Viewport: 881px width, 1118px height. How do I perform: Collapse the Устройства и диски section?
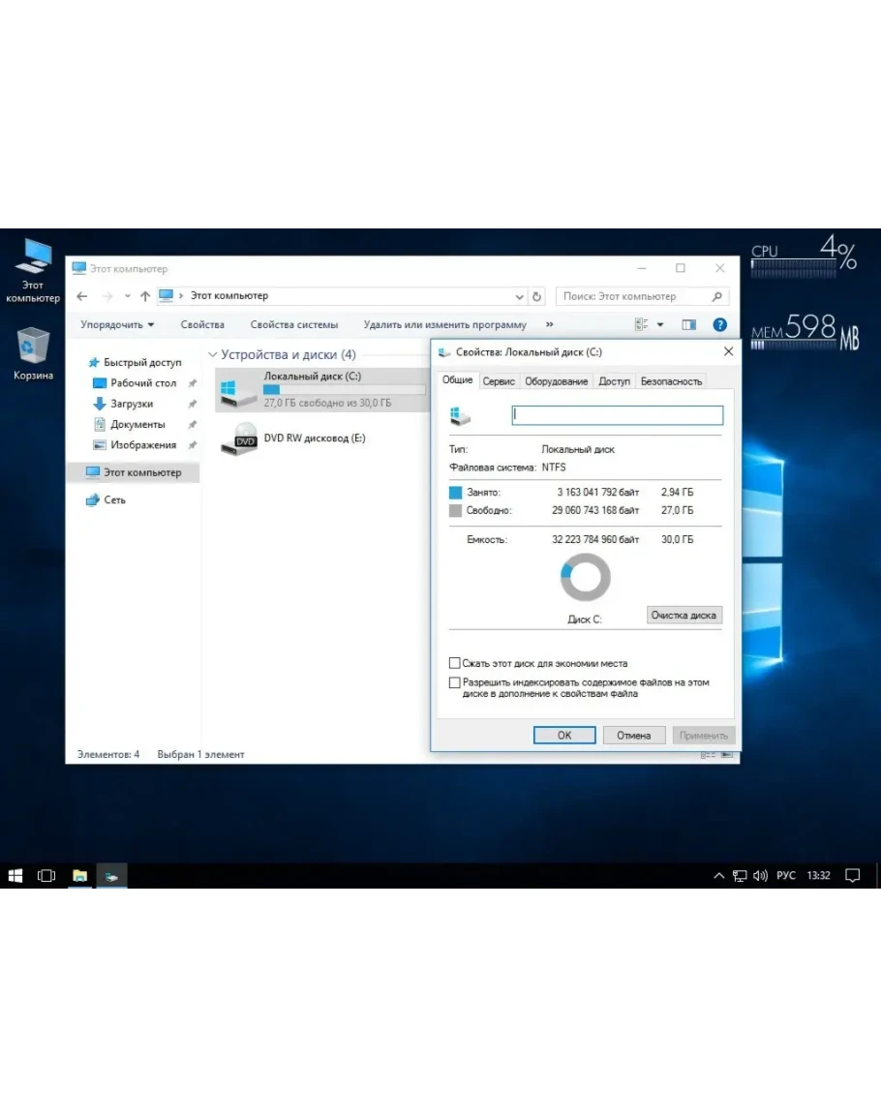(x=213, y=355)
